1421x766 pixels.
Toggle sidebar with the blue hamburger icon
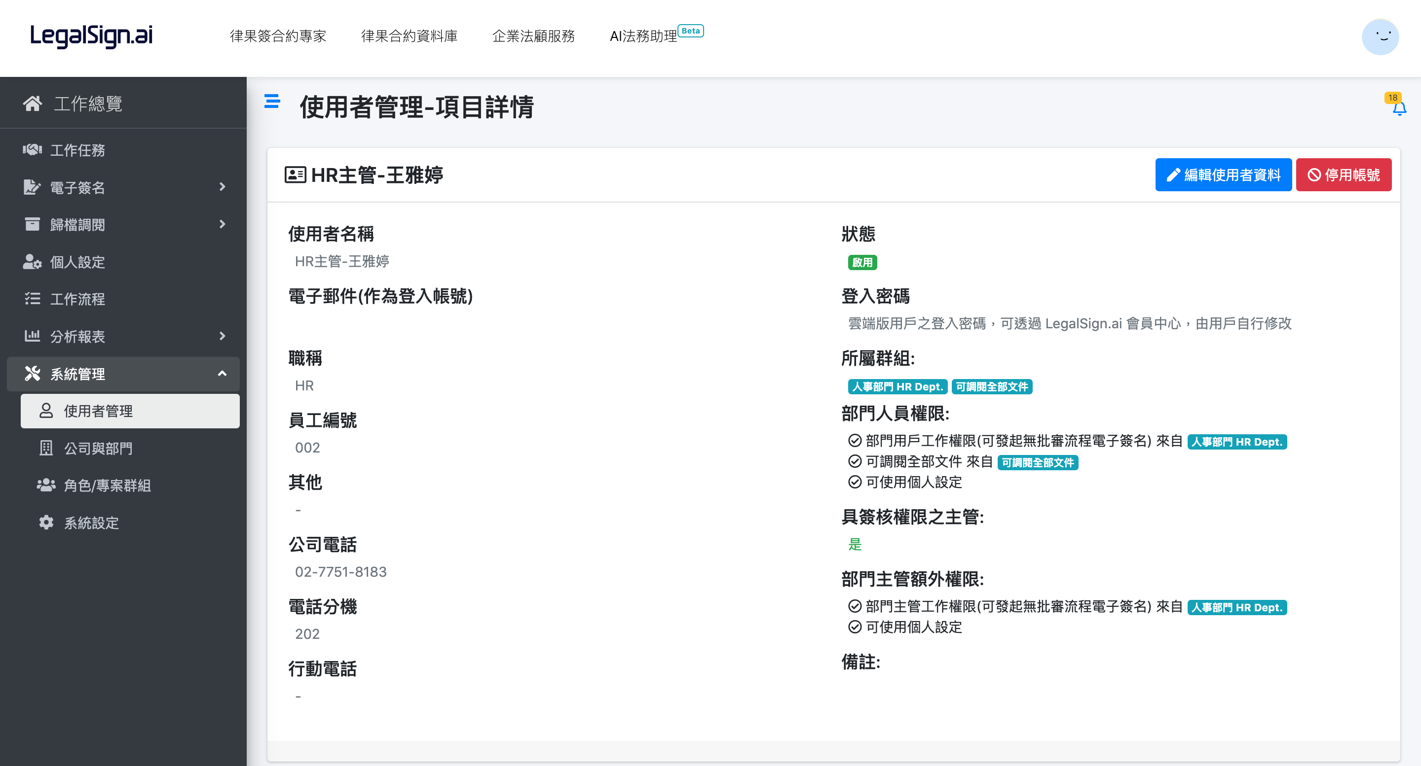[x=272, y=102]
